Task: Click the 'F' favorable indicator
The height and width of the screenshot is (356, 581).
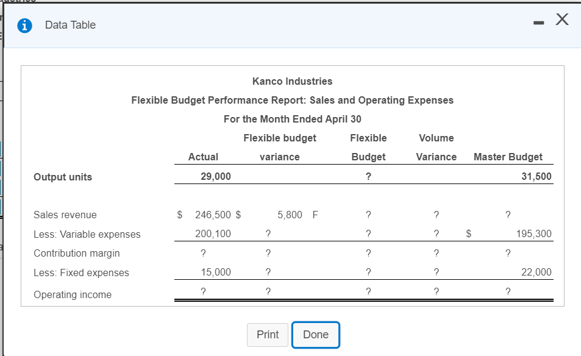Action: point(315,215)
